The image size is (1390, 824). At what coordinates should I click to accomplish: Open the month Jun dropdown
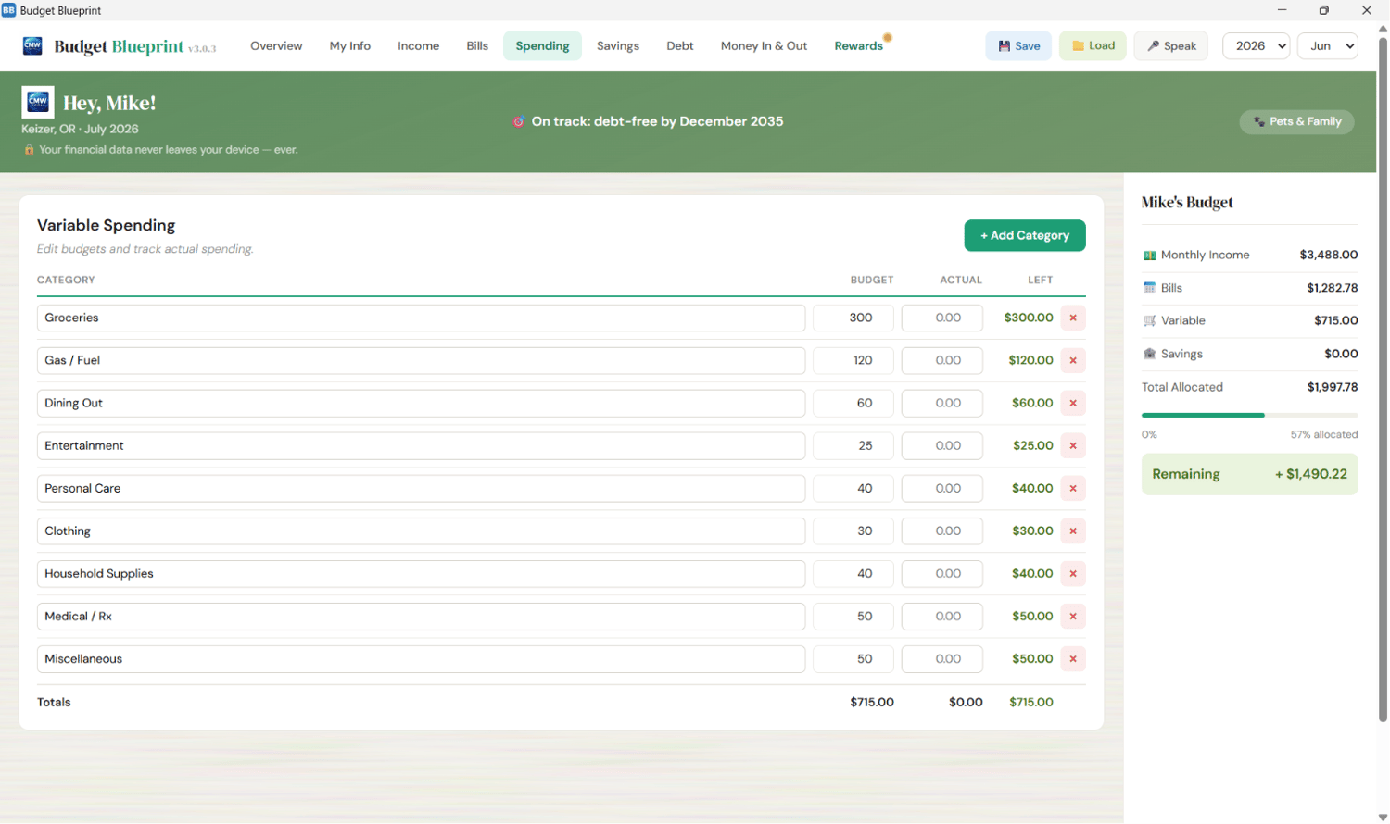coord(1328,45)
